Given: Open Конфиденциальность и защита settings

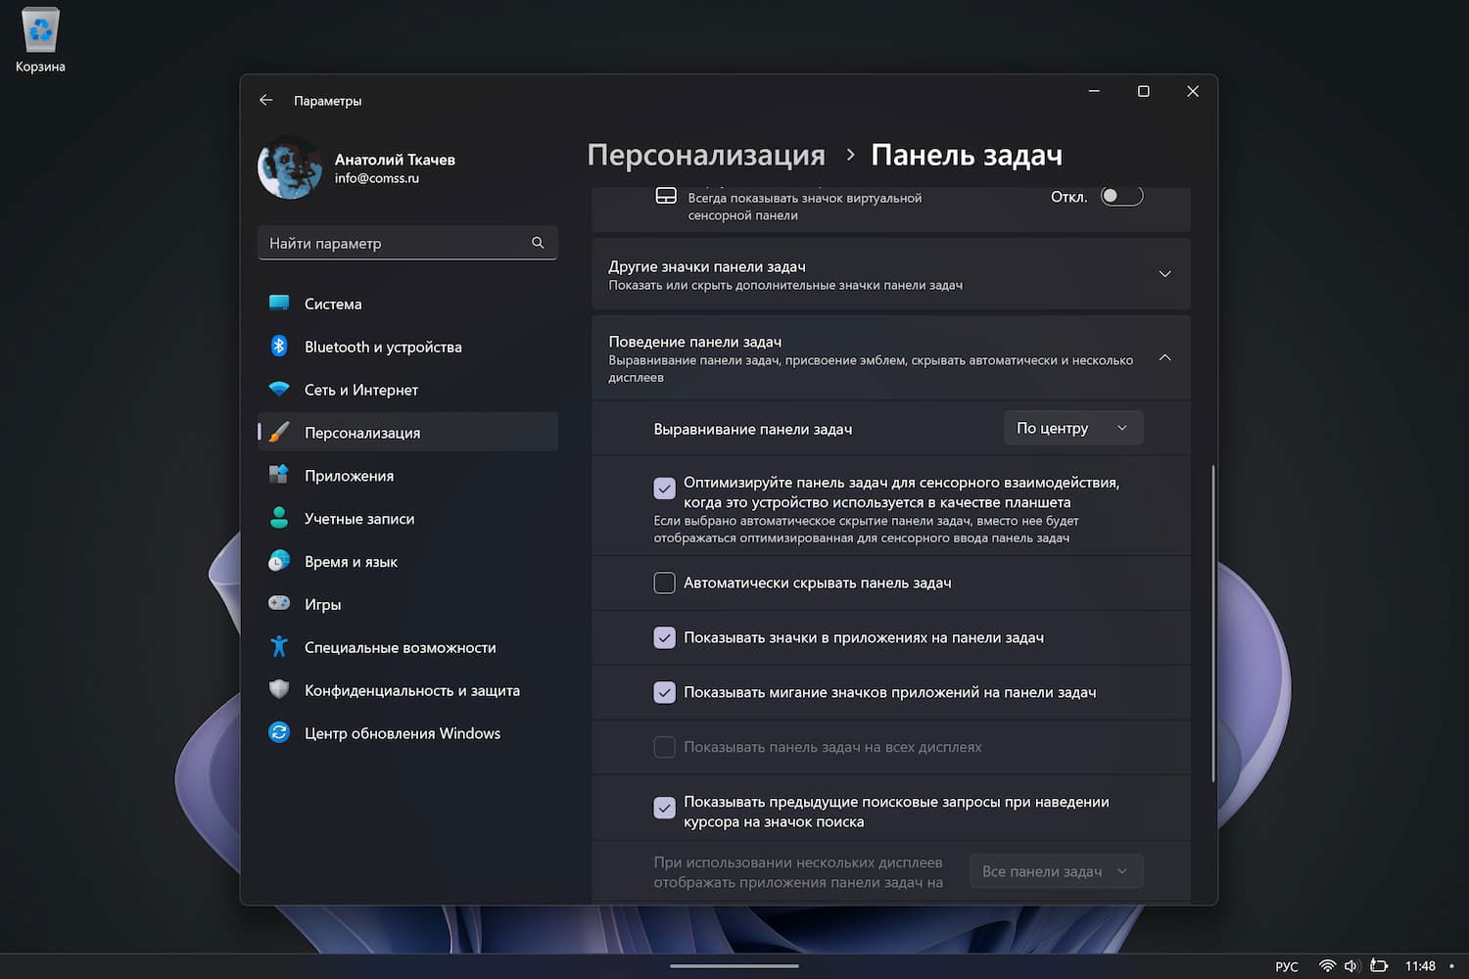Looking at the screenshot, I should (407, 690).
